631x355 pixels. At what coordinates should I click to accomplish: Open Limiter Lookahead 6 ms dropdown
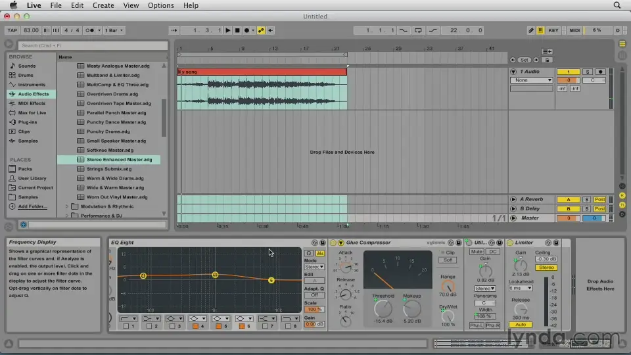pyautogui.click(x=521, y=288)
